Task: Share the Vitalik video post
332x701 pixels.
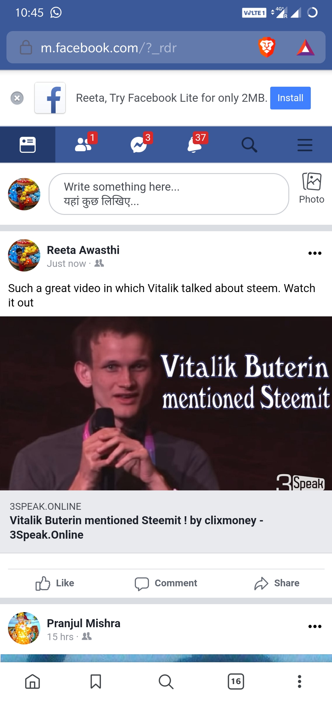Action: click(x=277, y=583)
